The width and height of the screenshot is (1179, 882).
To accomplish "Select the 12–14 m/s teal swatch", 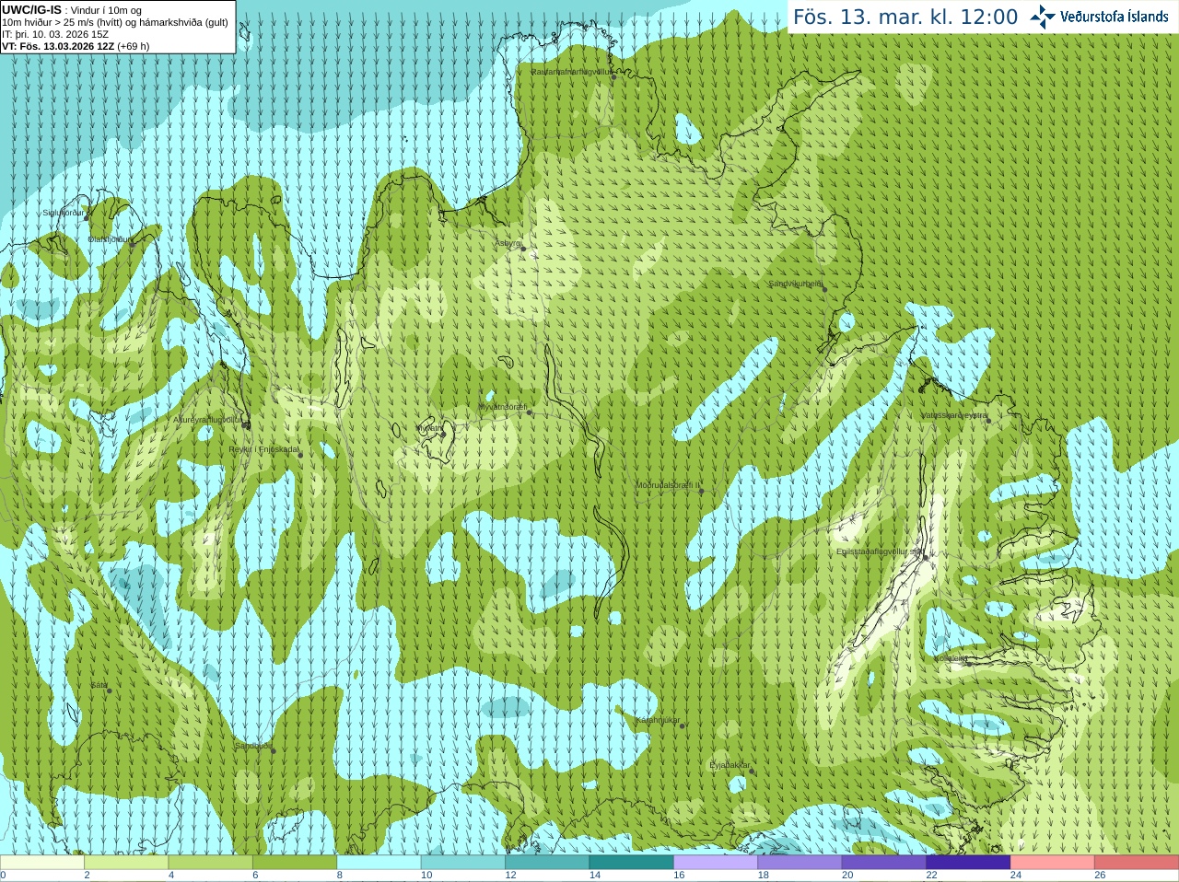I will pos(547,863).
